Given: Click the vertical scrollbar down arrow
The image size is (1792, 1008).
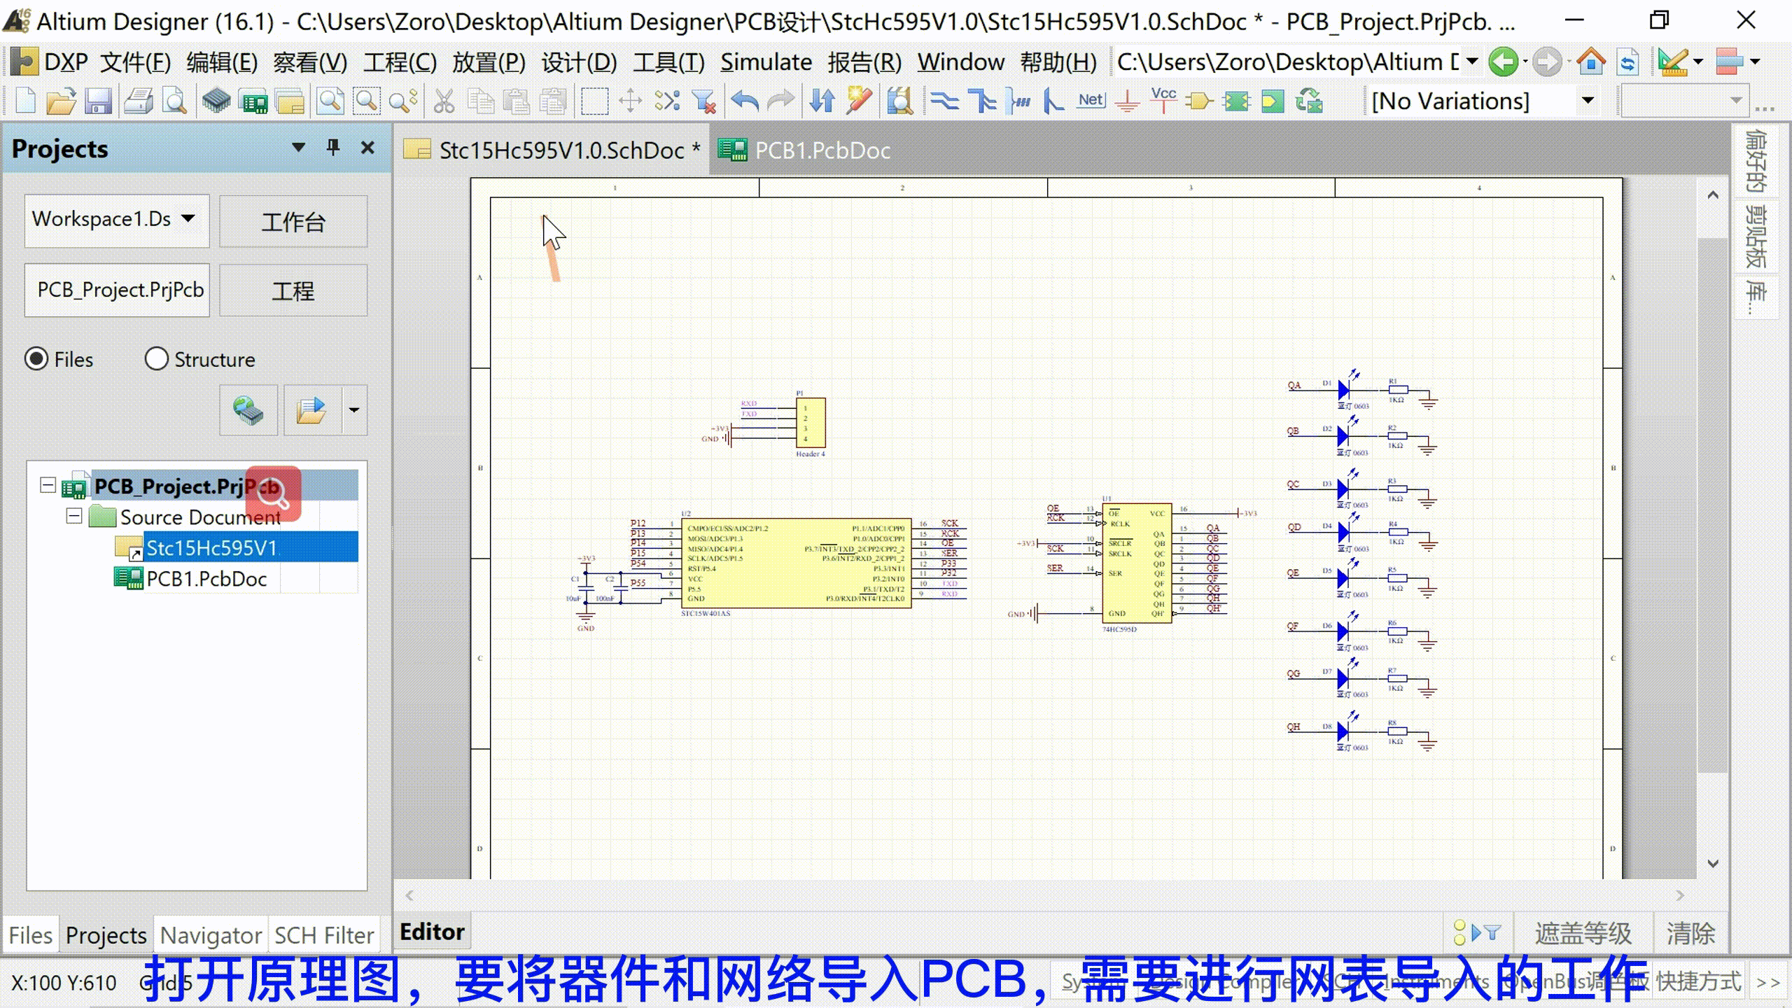Looking at the screenshot, I should (1713, 863).
